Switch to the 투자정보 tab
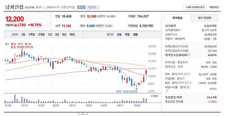Screen dimensions: 232x117 tap(178, 18)
